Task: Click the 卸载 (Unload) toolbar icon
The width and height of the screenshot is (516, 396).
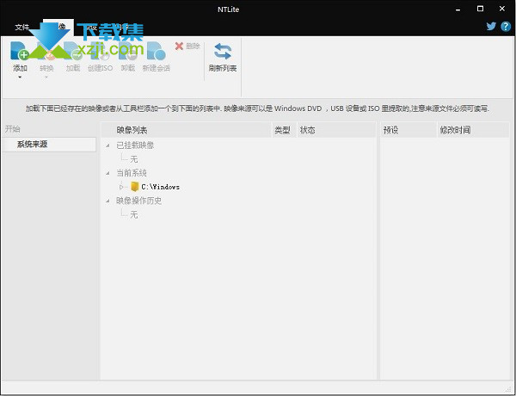Action: 127,51
